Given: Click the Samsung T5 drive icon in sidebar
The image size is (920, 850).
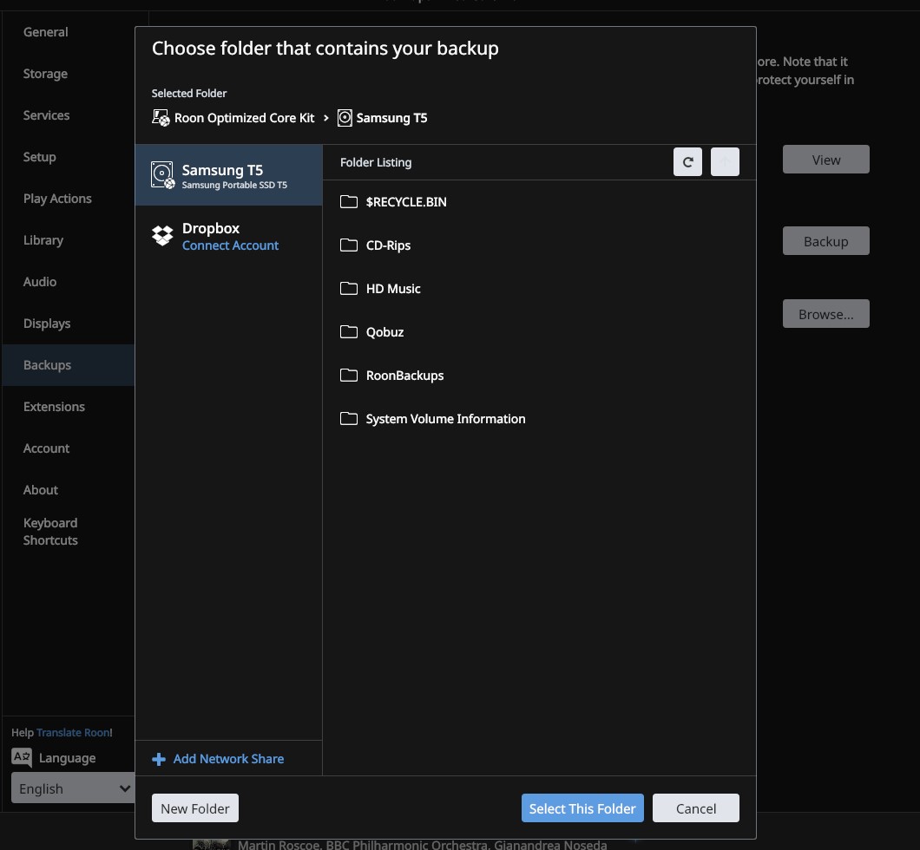Looking at the screenshot, I should 162,174.
